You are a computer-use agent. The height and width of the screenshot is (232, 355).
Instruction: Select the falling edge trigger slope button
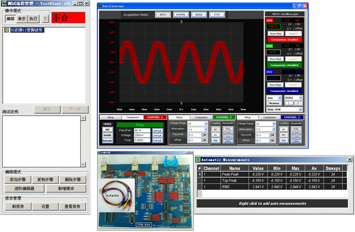[x=289, y=103]
